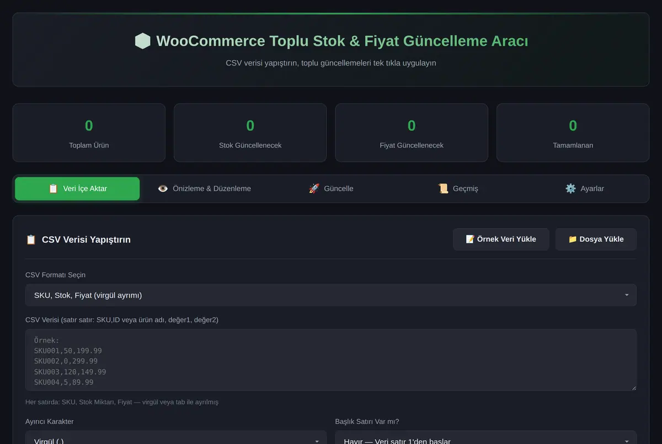
Task: Focus the CSV Verisi text area
Action: click(x=331, y=361)
